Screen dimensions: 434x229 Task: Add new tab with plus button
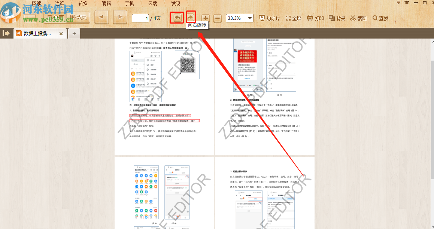(74, 34)
